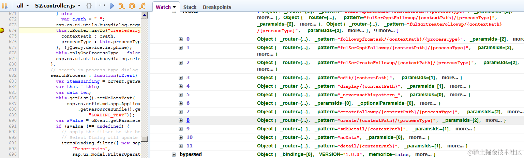Click 'more...' link in row 3
Viewport: 524px width, 158px height.
(x=450, y=77)
